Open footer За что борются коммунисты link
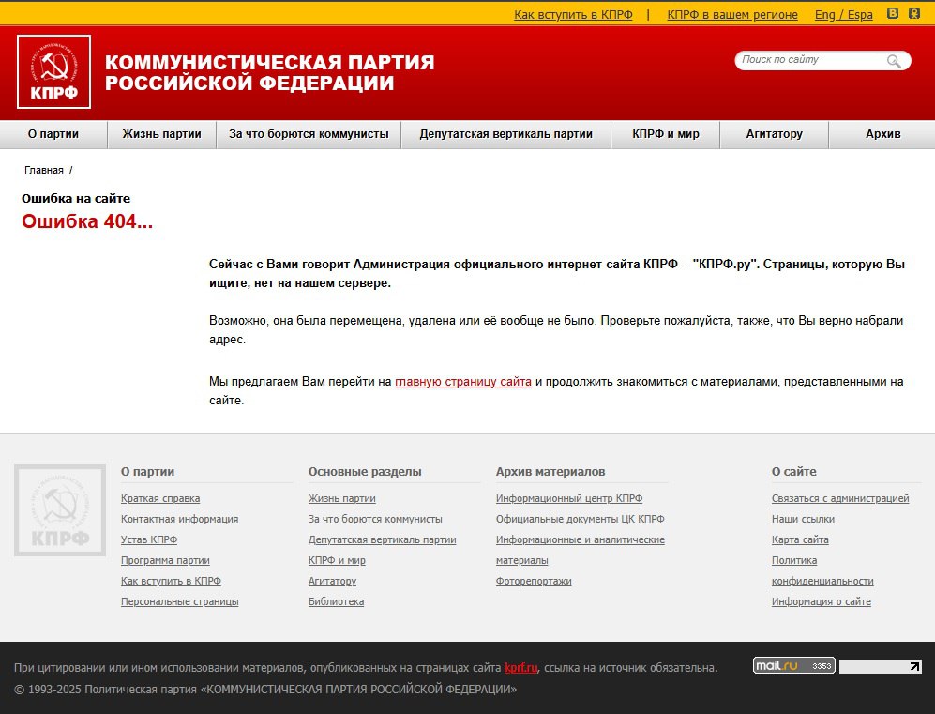935x714 pixels. pos(375,519)
